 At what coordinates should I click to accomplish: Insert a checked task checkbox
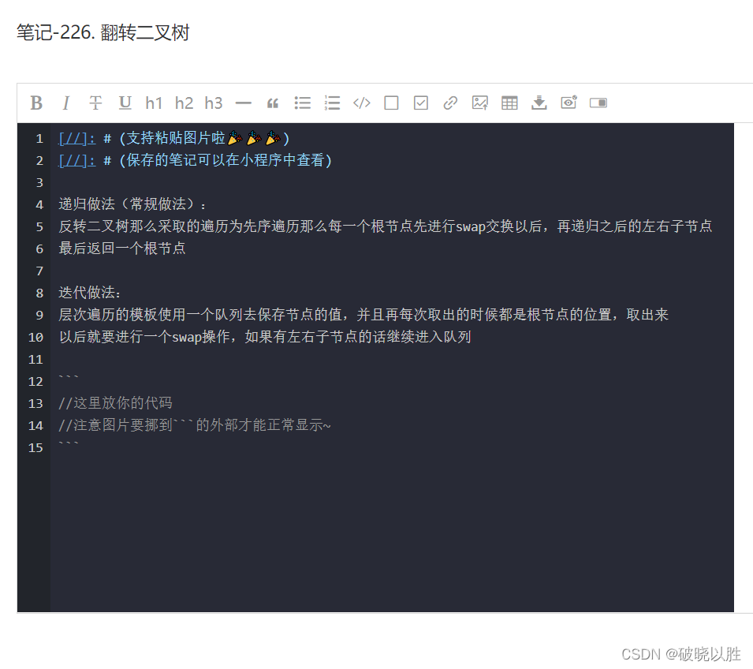tap(420, 103)
